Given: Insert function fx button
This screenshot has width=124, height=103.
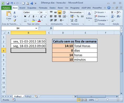Looking at the screenshot, I should tap(51, 28).
